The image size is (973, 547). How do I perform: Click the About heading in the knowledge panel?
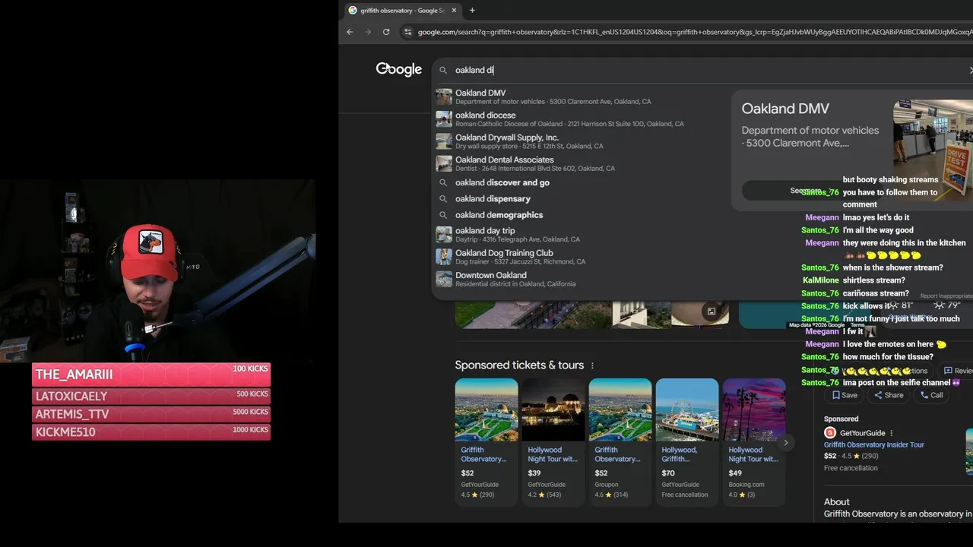pyautogui.click(x=837, y=502)
